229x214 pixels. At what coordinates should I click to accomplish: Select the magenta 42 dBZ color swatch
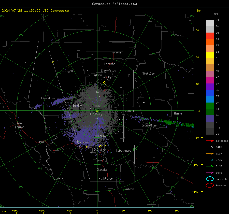point(210,80)
